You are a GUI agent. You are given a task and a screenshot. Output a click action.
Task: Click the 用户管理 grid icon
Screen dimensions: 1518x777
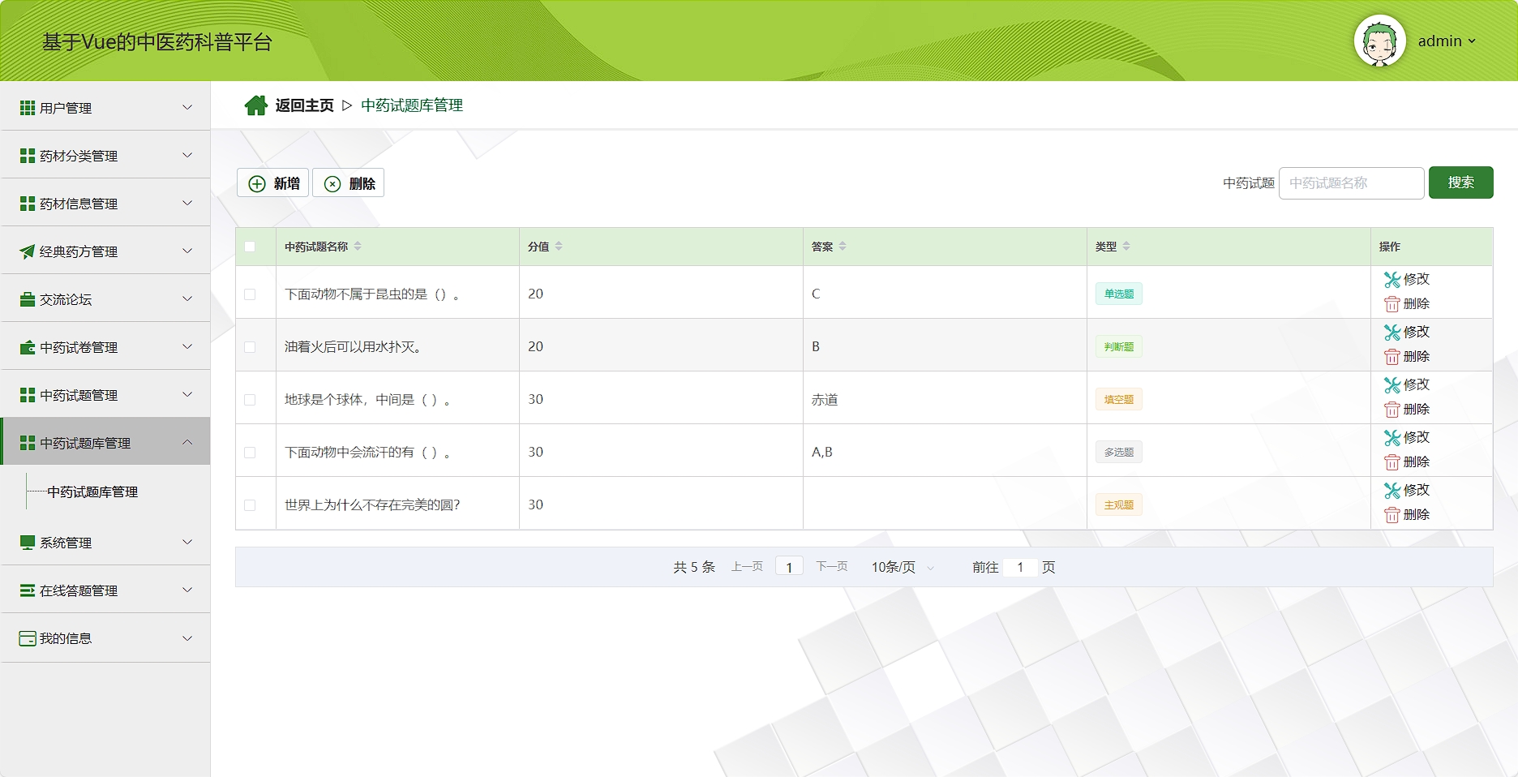click(x=28, y=108)
